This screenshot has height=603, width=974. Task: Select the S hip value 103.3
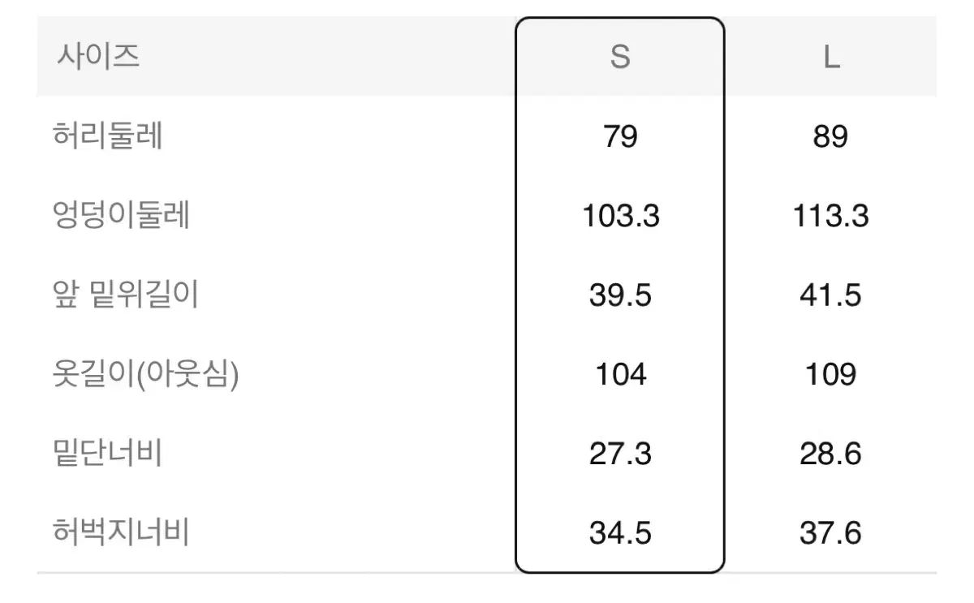coord(620,216)
